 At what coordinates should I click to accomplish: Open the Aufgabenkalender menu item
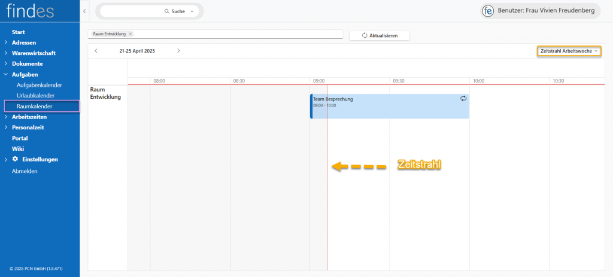[x=39, y=85]
